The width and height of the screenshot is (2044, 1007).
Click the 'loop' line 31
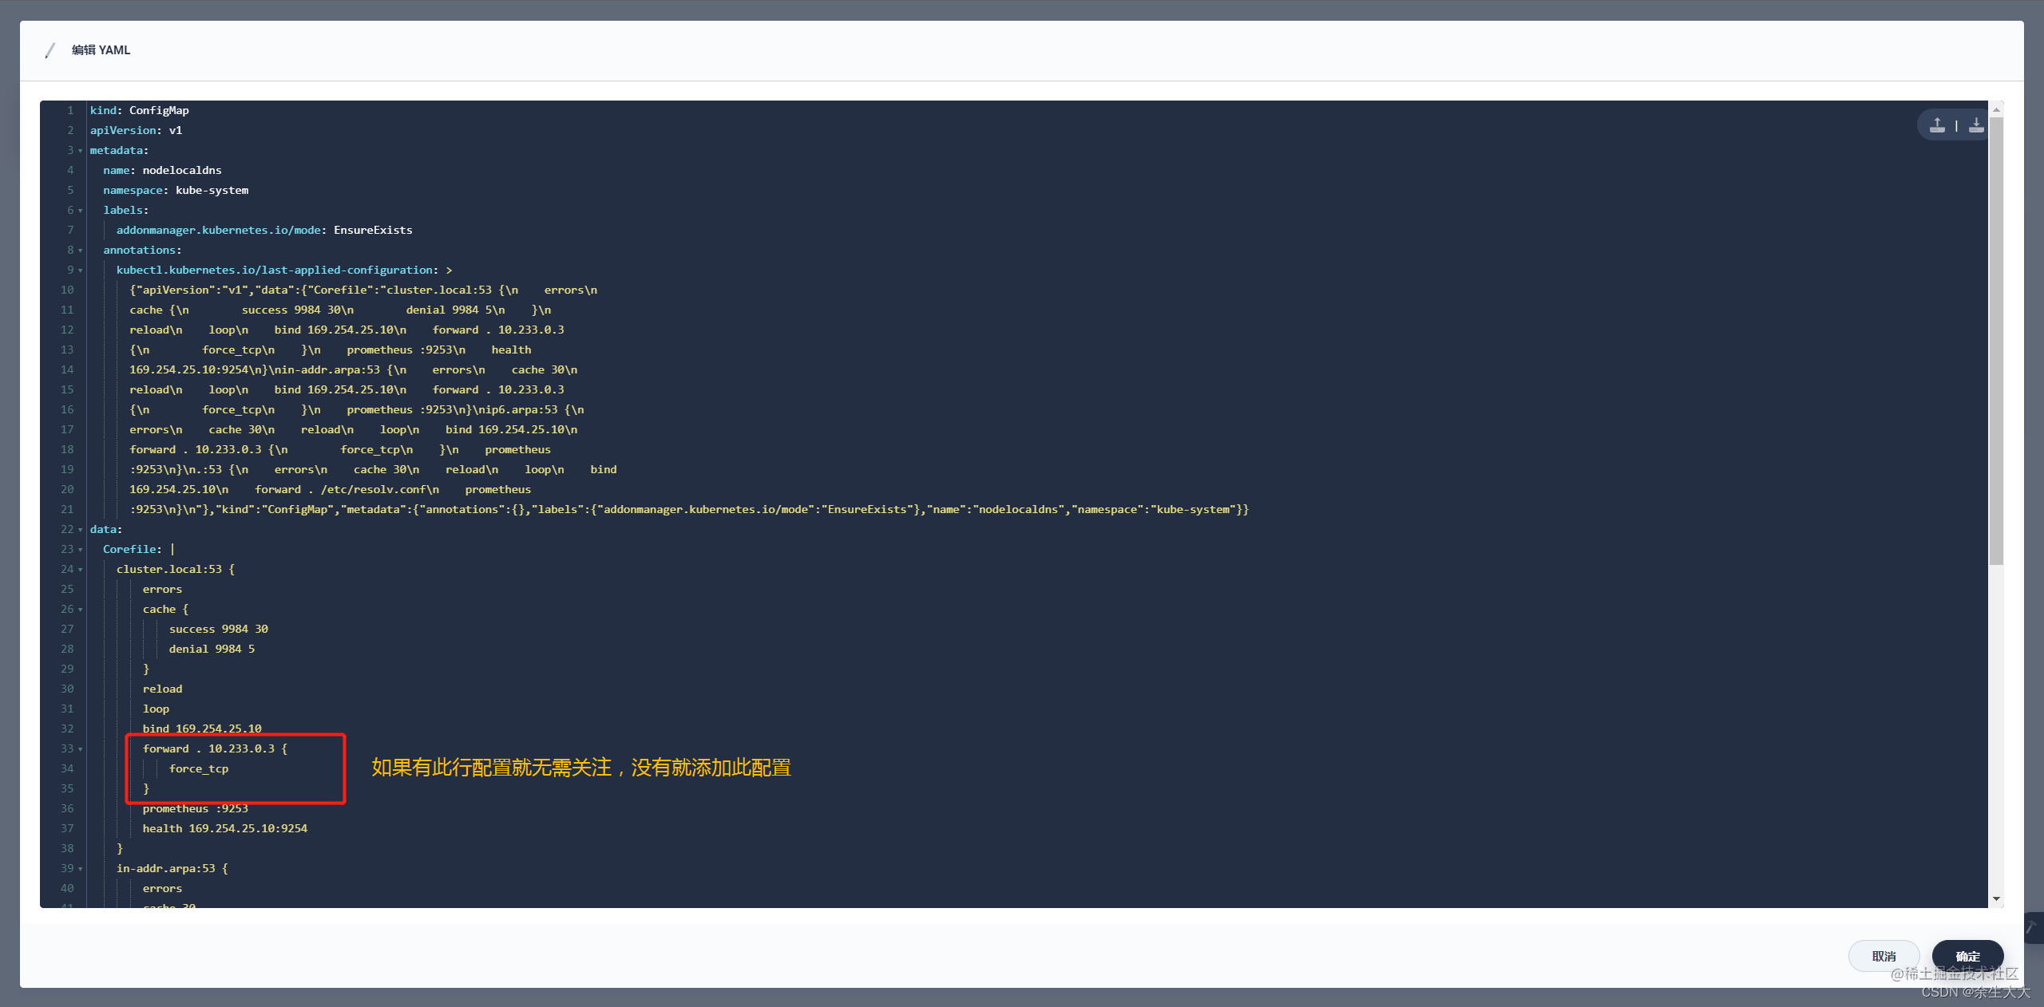pos(156,709)
